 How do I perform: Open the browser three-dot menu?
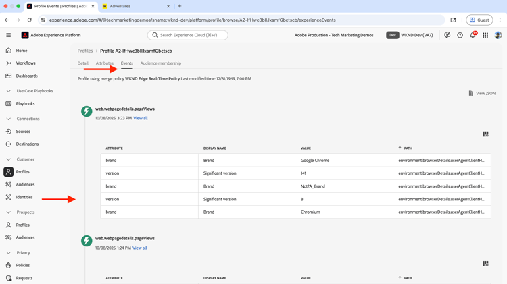[500, 20]
